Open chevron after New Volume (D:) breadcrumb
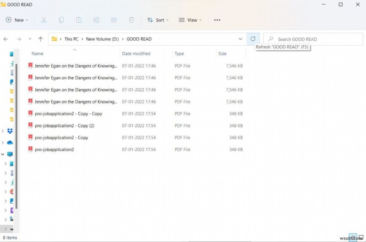Viewport: 366px width, 242px height. click(x=123, y=39)
